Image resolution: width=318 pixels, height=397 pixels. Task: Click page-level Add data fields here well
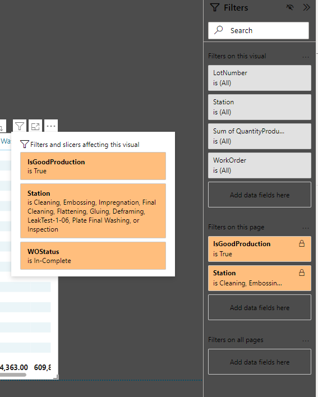pos(260,307)
